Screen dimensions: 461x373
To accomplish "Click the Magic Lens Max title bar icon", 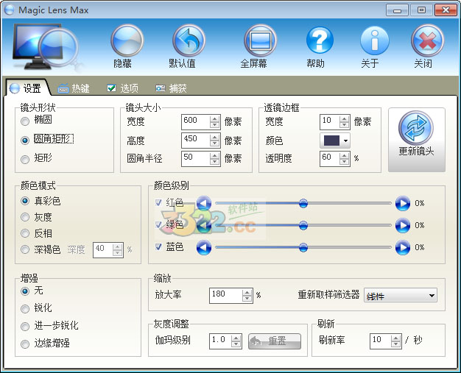I will click(x=10, y=10).
